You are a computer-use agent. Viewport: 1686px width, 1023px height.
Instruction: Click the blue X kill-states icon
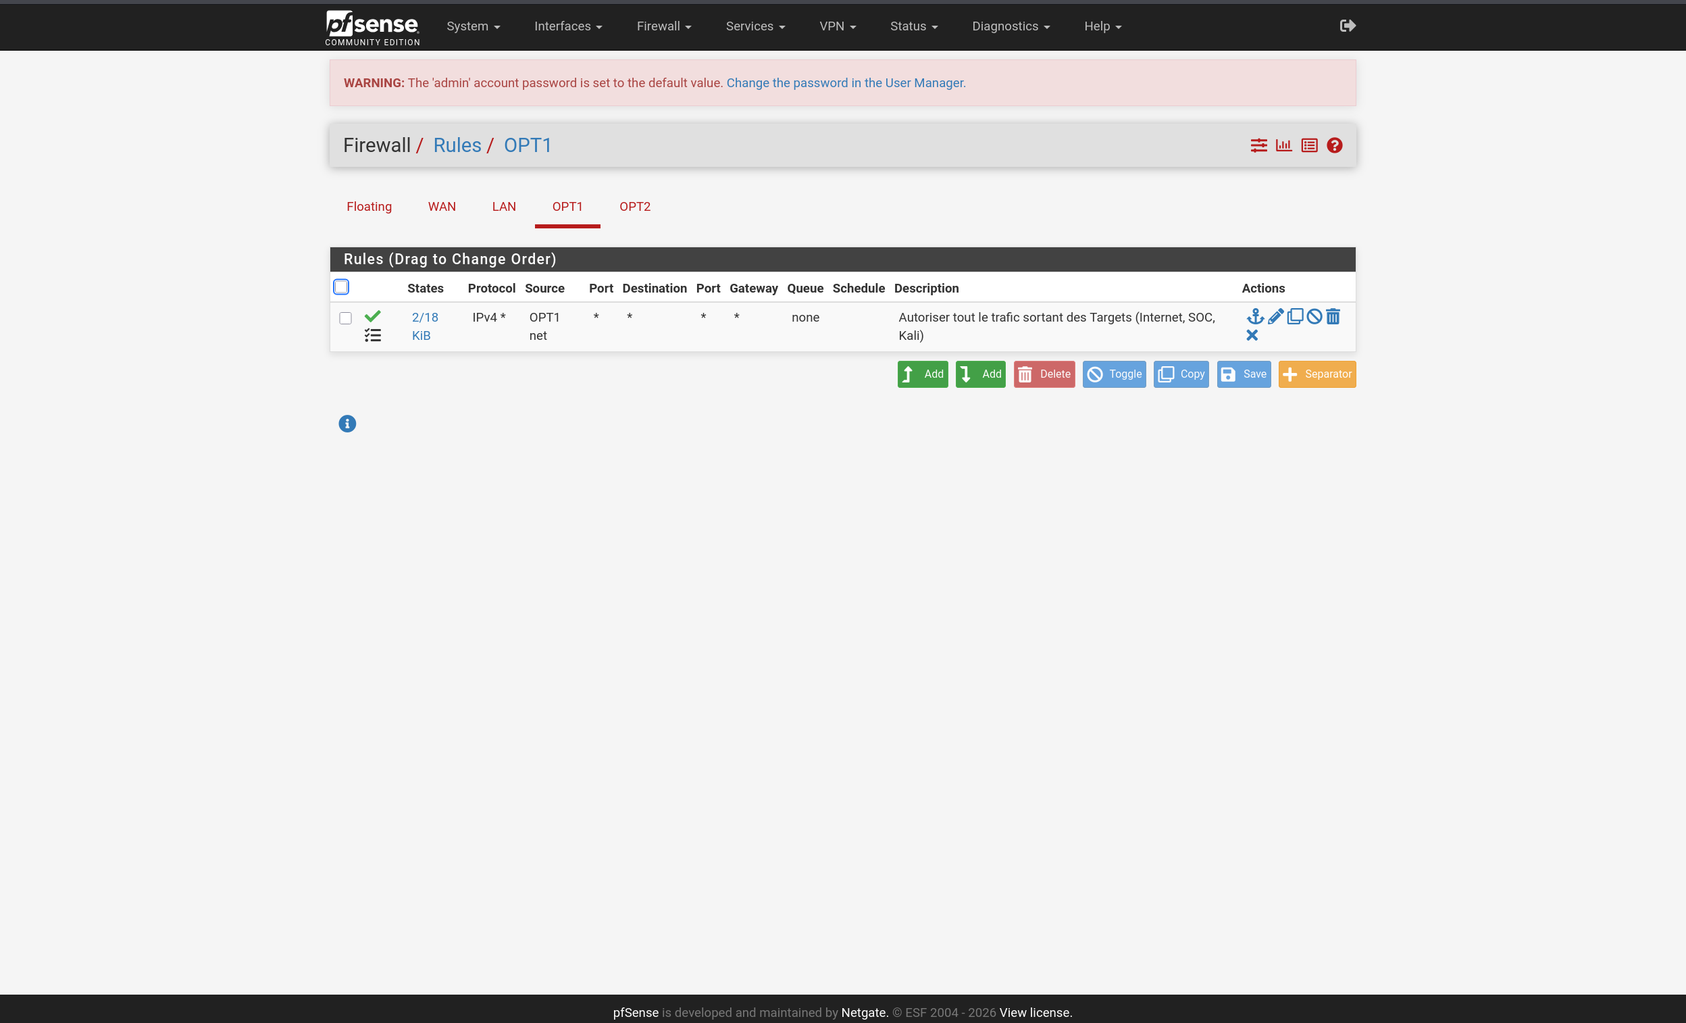(x=1252, y=335)
